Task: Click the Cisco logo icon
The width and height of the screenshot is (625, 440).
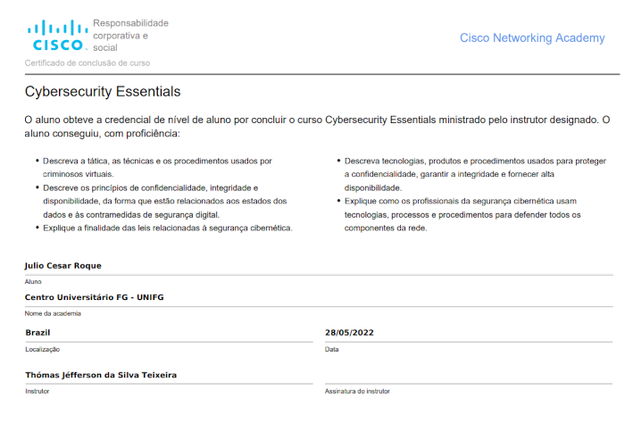Action: (x=55, y=35)
